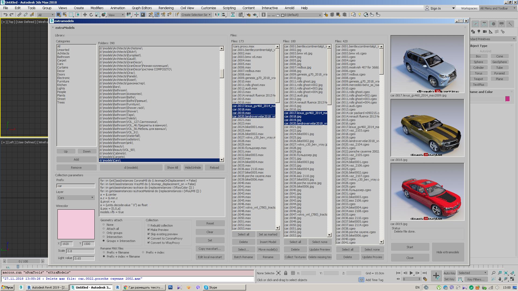This screenshot has width=518, height=291.
Task: Open Create Selection Set dropdown
Action: click(196, 15)
